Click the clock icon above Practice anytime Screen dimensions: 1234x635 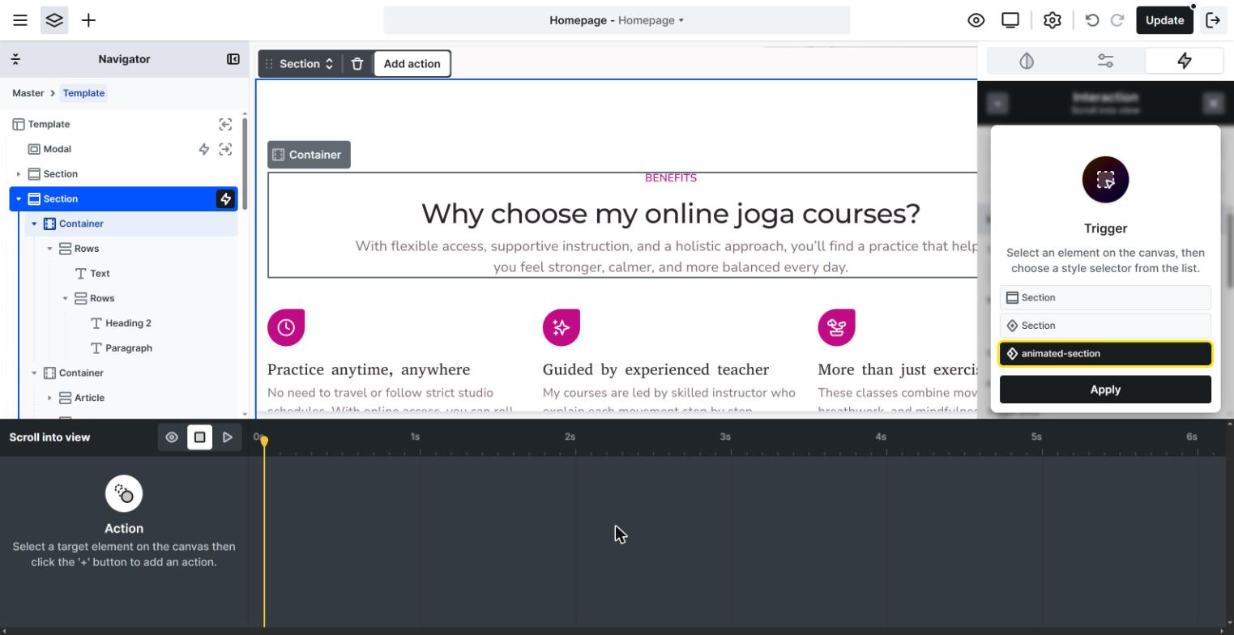point(286,327)
